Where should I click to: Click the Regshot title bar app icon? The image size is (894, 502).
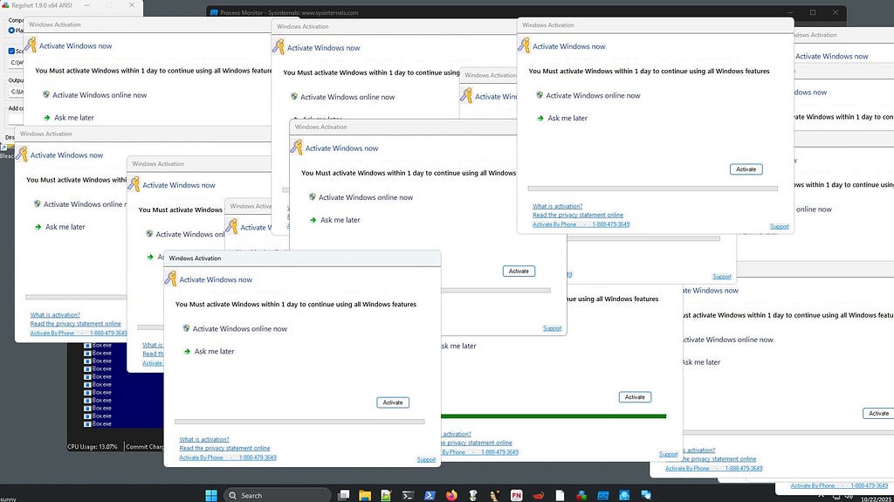tap(6, 5)
